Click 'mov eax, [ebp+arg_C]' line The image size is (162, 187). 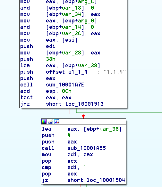pyautogui.click(x=58, y=2)
